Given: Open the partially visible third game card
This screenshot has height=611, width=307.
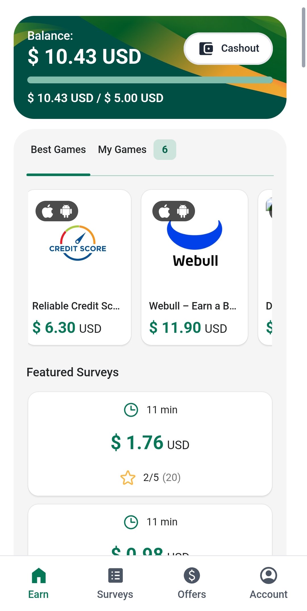Looking at the screenshot, I should tap(265, 267).
